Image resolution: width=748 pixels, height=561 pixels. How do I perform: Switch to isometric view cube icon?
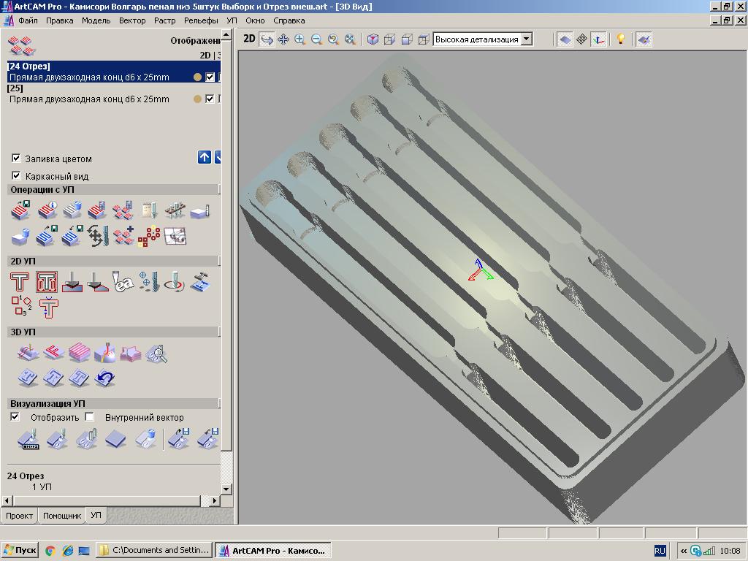373,39
